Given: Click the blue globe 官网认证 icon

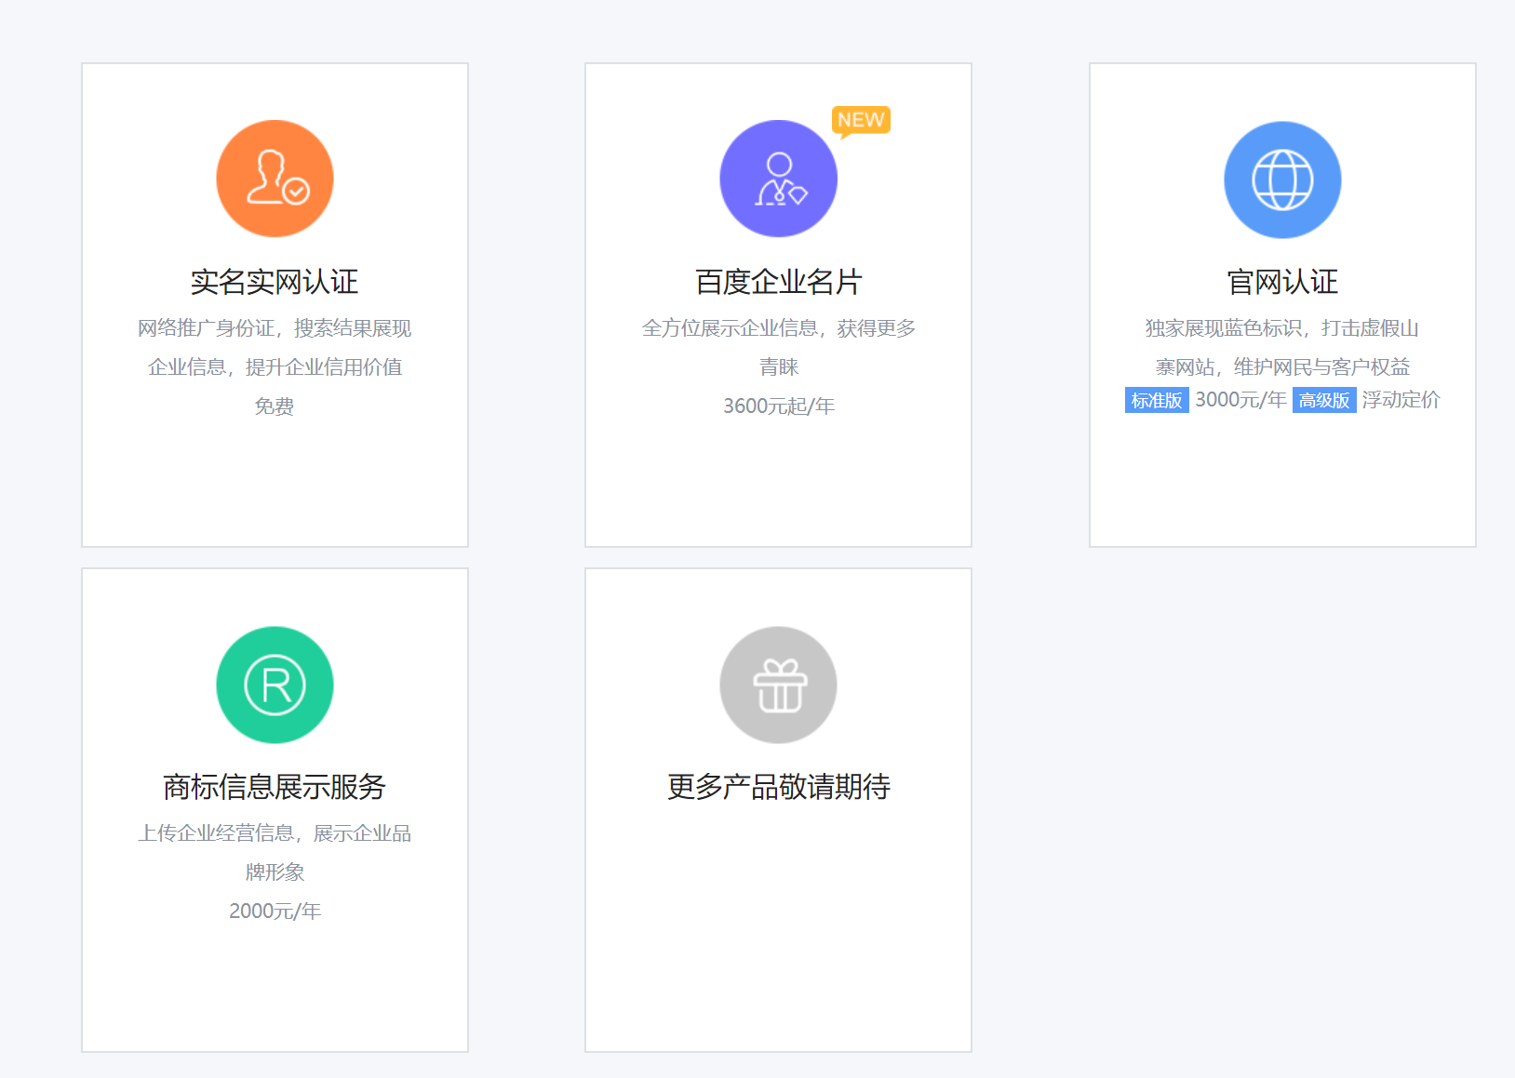Looking at the screenshot, I should pos(1282,180).
